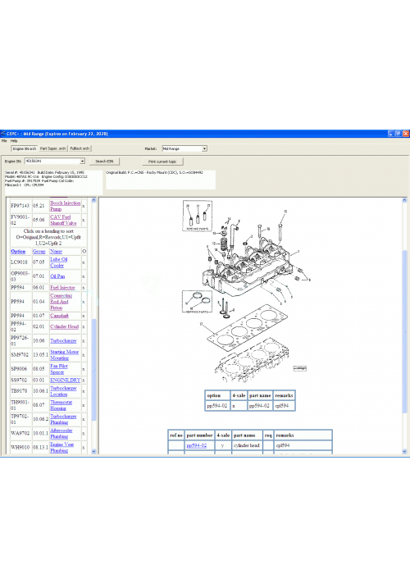Click the right pane vertical scrollbar thumb

point(404,331)
